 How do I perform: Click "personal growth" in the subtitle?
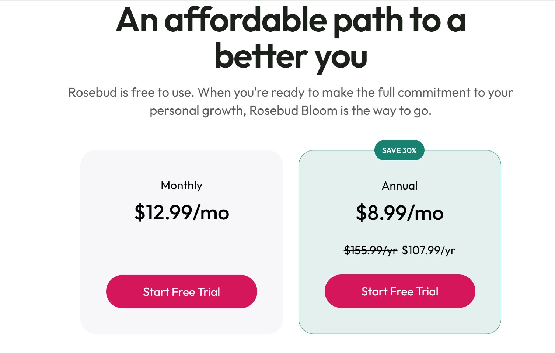[197, 111]
